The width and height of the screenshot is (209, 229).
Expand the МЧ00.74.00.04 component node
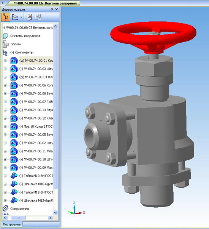5,77
